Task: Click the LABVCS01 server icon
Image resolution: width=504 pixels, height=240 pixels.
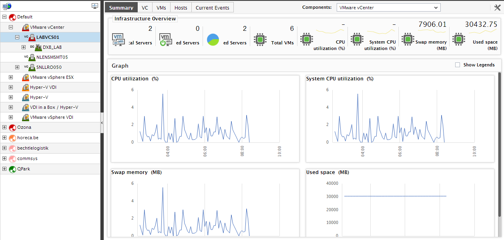Action: tap(32, 38)
